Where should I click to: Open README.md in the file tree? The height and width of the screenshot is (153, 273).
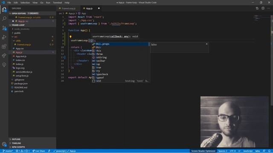click(x=32, y=88)
